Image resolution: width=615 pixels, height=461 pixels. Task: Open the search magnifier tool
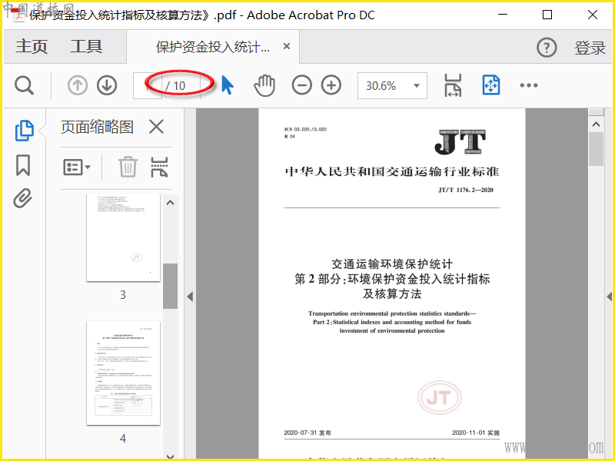coord(24,85)
